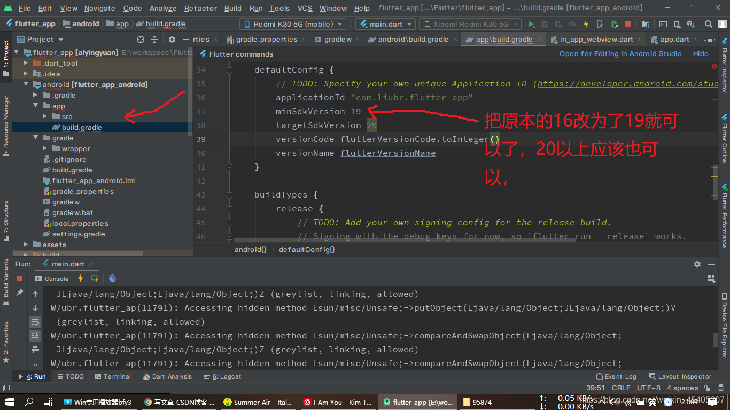Click Open for Editing in Android Studio
The height and width of the screenshot is (410, 730).
click(x=620, y=54)
